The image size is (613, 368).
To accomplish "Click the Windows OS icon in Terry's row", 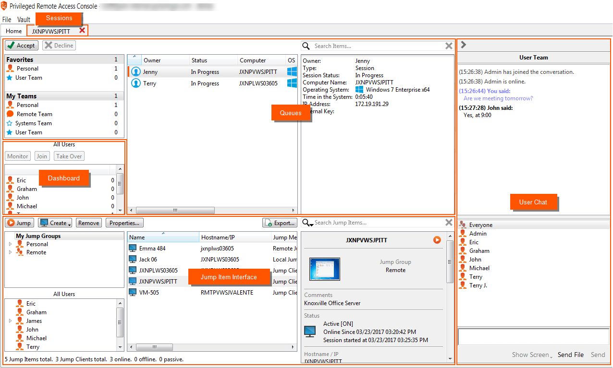I will (292, 83).
